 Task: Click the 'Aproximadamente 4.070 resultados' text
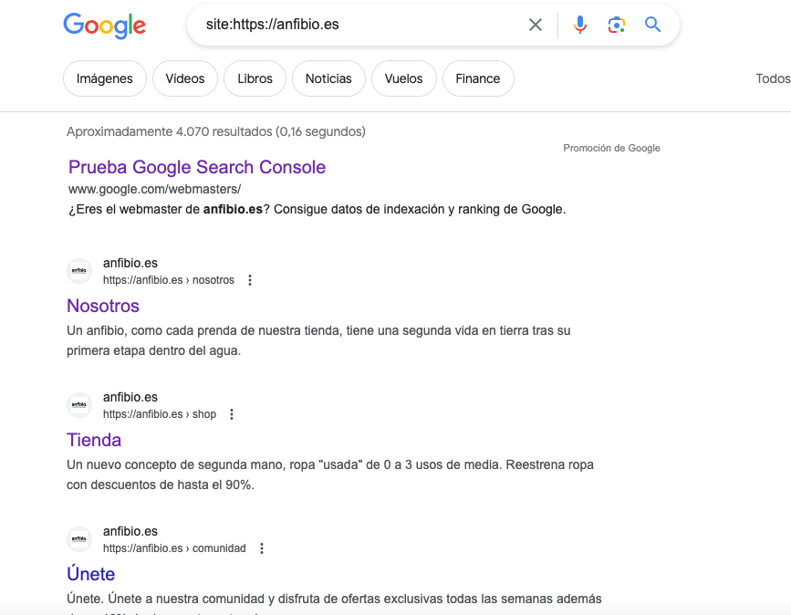pos(216,131)
